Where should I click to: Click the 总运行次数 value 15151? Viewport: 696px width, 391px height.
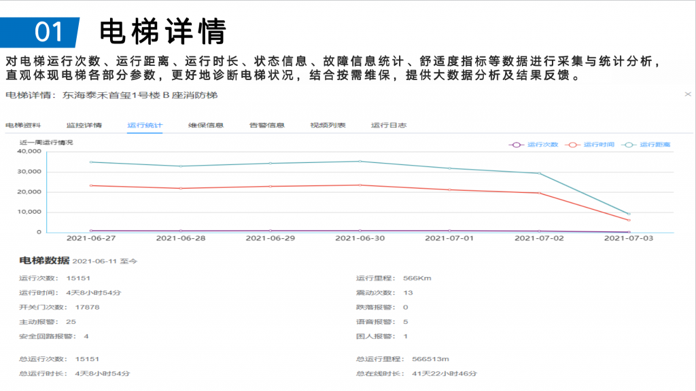pos(88,359)
